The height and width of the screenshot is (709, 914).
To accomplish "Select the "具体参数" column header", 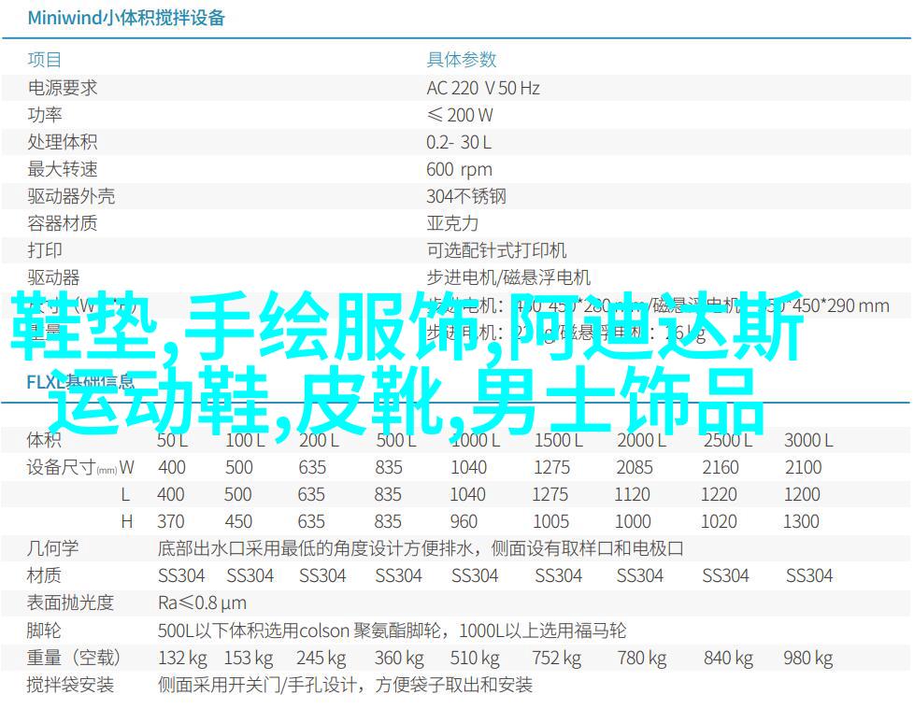I will click(x=461, y=60).
